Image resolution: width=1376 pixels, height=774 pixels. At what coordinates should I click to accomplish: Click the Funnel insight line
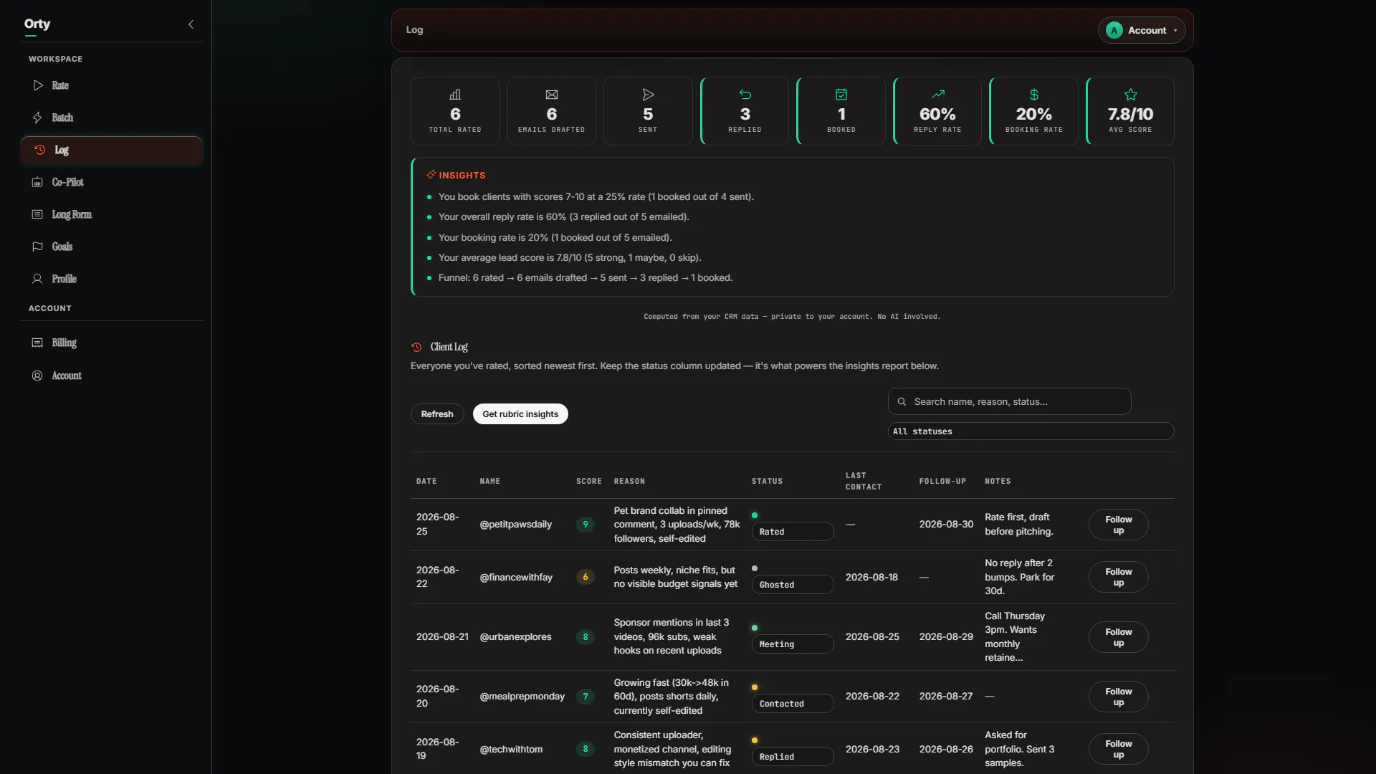point(586,278)
